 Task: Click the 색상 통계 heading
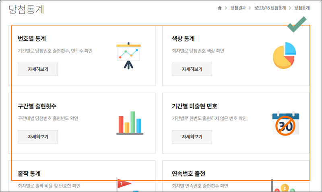[183, 39]
